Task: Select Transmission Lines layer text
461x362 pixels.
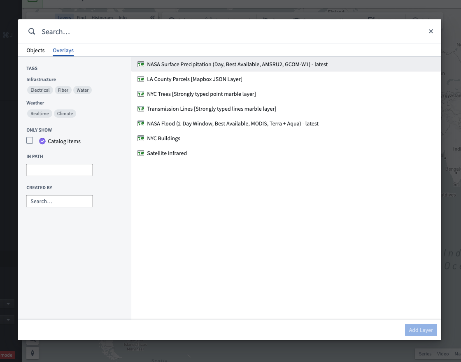Action: 212,109
